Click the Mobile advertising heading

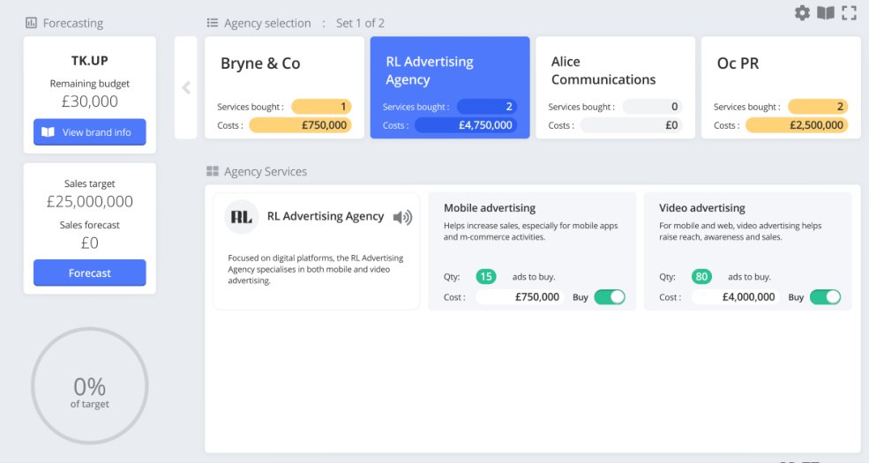[490, 207]
